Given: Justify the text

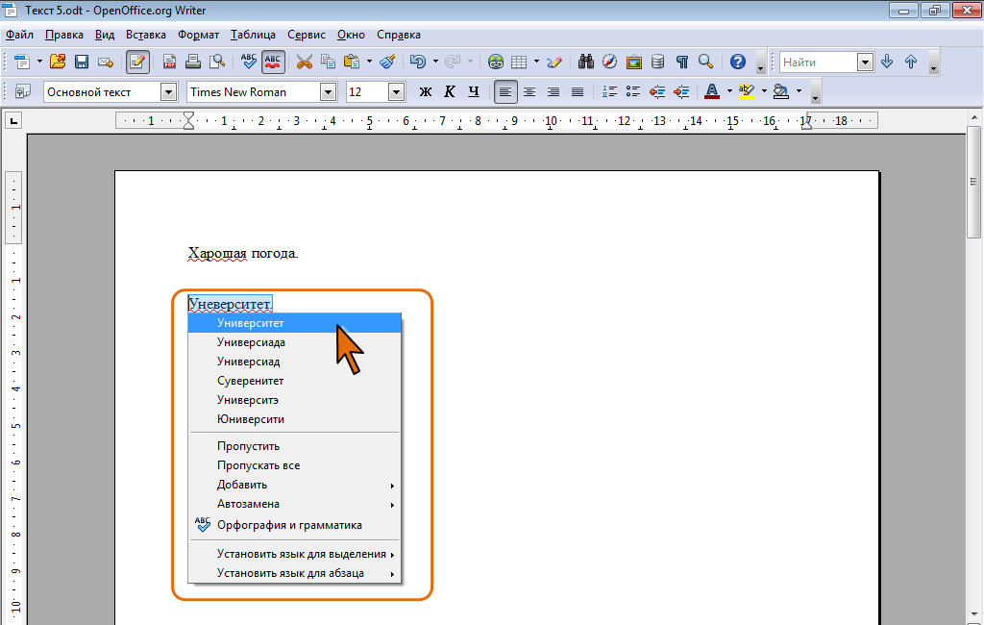Looking at the screenshot, I should (578, 91).
